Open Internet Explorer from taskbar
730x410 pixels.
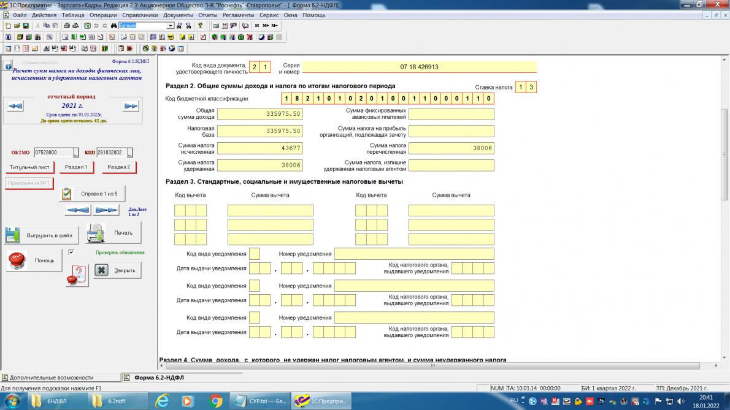[162, 401]
